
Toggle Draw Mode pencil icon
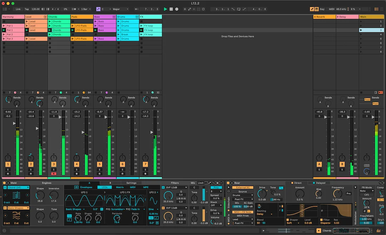(x=312, y=9)
